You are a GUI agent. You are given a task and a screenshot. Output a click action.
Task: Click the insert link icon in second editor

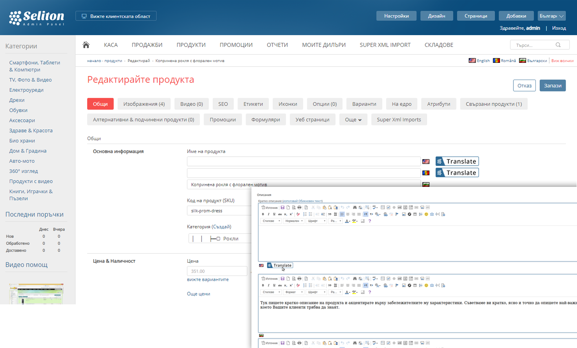click(x=385, y=286)
